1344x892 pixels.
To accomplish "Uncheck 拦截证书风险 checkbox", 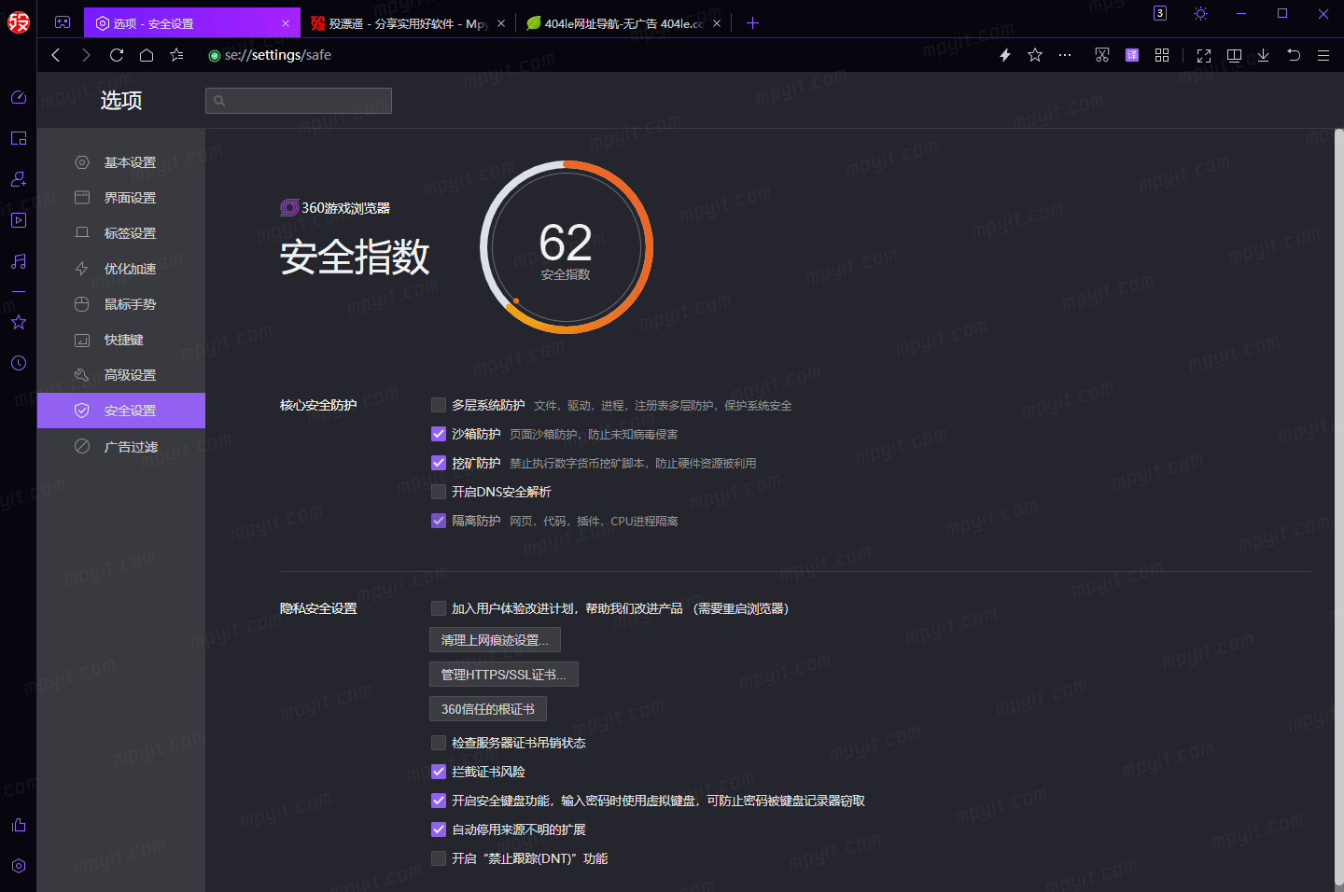I will 439,772.
